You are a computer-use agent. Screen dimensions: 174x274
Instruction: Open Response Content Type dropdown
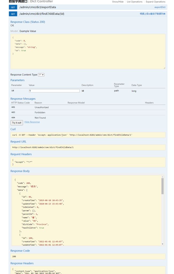tap(41, 75)
